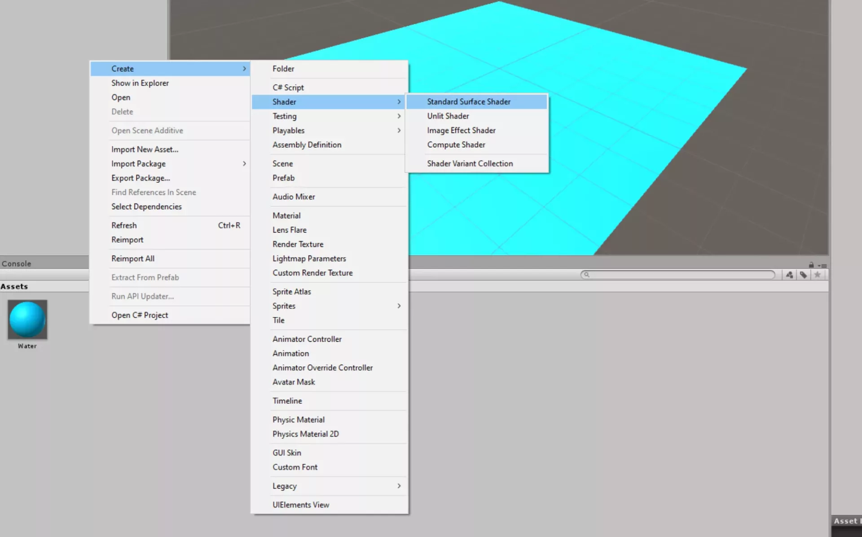862x537 pixels.
Task: Choose Standard Surface Shader
Action: pos(477,102)
